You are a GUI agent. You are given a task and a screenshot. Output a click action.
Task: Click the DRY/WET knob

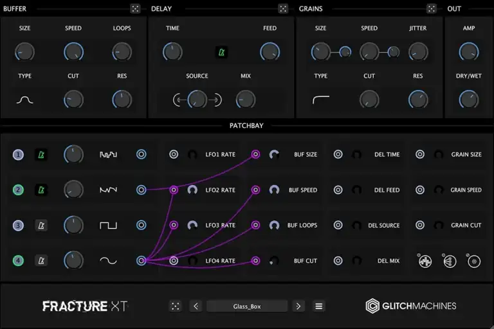click(469, 100)
